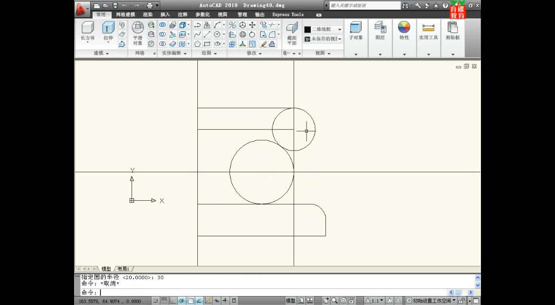Toggle Dynamic UCS in status bar
The width and height of the screenshot is (555, 305).
click(x=208, y=301)
